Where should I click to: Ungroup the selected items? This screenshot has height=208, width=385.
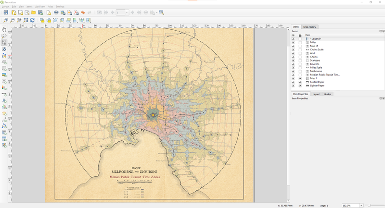coord(62,20)
